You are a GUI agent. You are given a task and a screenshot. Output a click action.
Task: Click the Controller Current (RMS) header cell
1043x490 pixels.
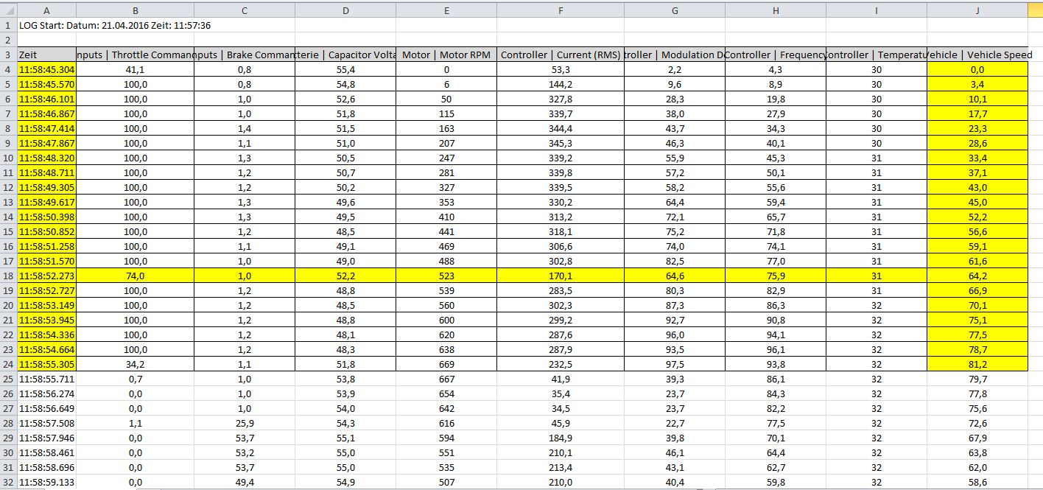(x=561, y=55)
